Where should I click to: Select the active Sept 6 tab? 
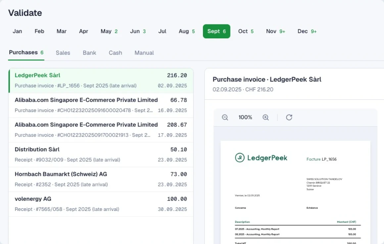216,31
